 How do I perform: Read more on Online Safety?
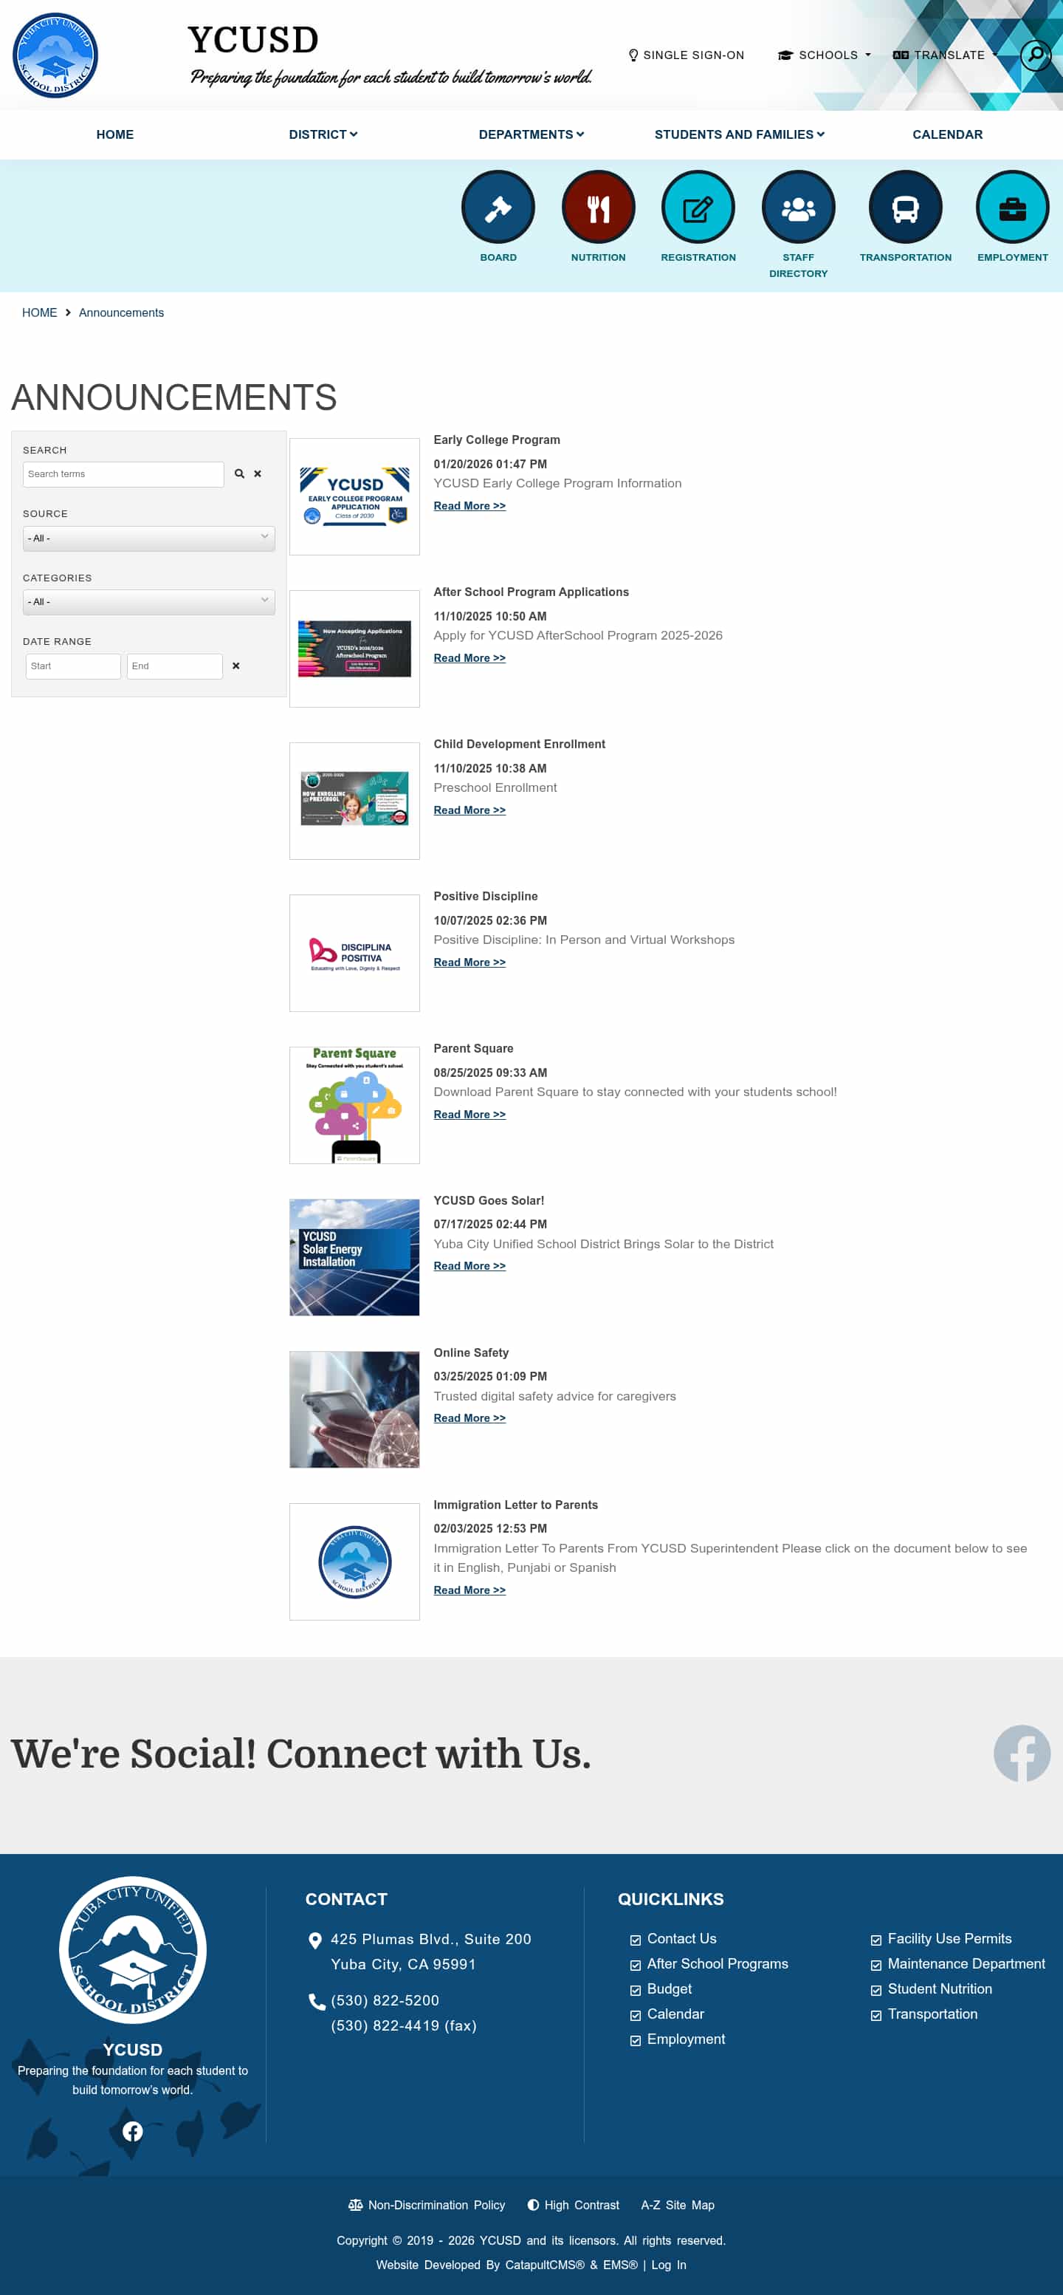click(469, 1418)
